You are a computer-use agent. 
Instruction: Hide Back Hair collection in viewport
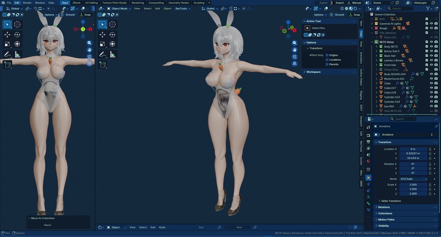point(432,55)
